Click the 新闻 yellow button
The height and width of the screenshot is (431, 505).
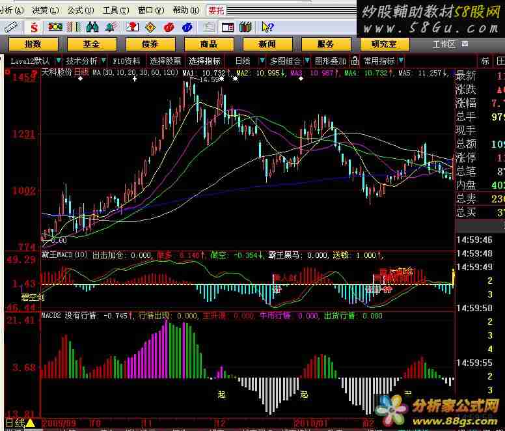267,44
